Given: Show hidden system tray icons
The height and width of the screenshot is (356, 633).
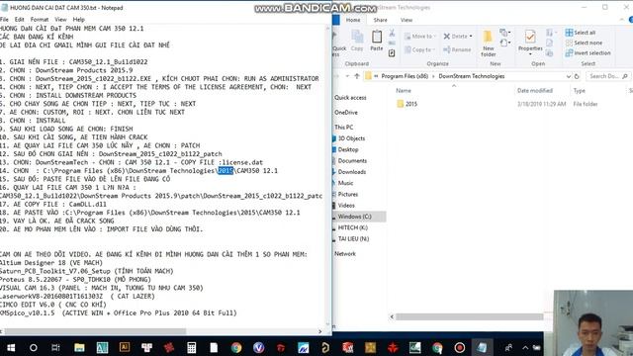Looking at the screenshot, I should tap(525, 347).
